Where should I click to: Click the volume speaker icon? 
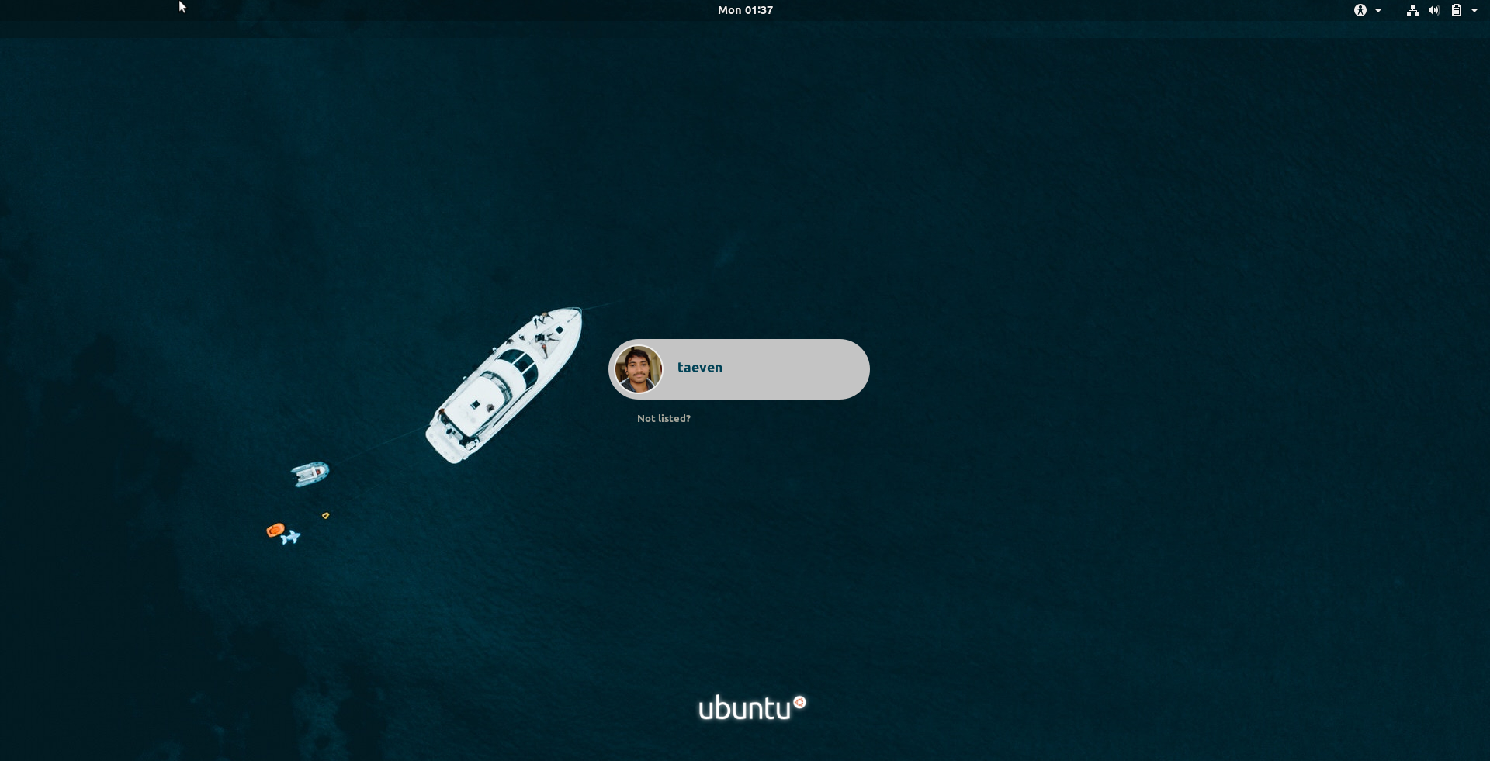(x=1434, y=10)
